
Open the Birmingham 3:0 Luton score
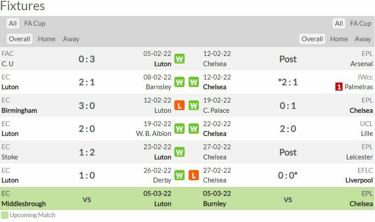click(x=87, y=105)
